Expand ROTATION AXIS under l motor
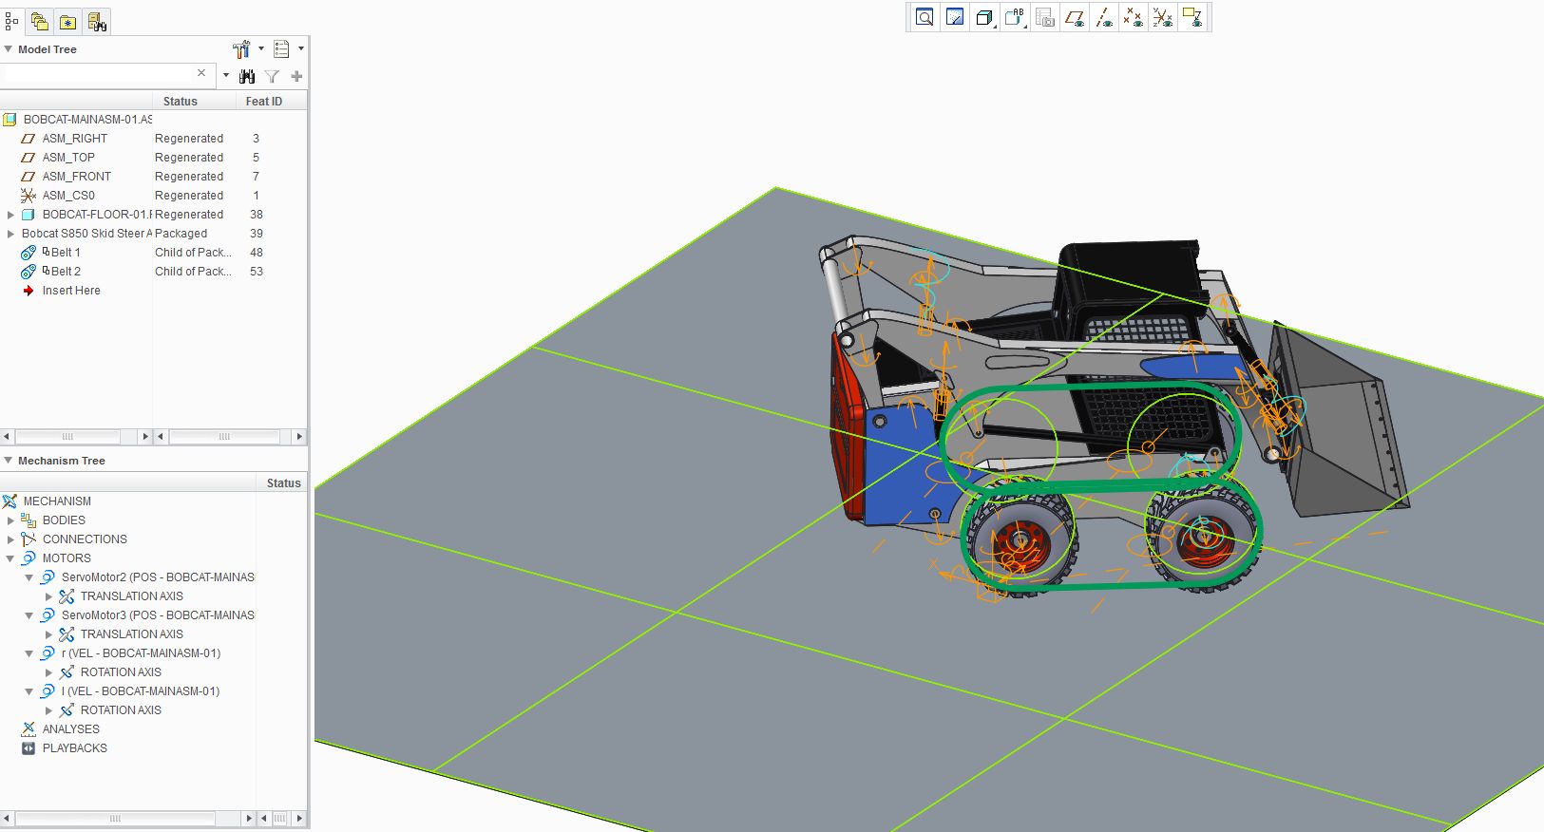Viewport: 1544px width, 832px height. pyautogui.click(x=48, y=710)
